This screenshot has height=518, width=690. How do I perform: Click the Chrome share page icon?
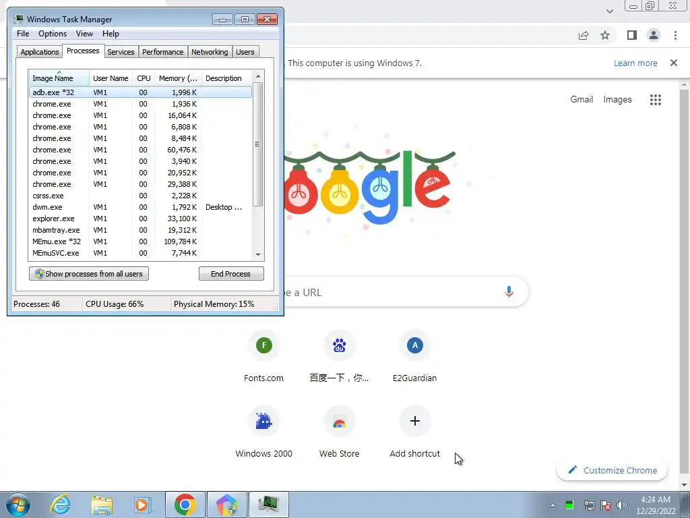[584, 35]
